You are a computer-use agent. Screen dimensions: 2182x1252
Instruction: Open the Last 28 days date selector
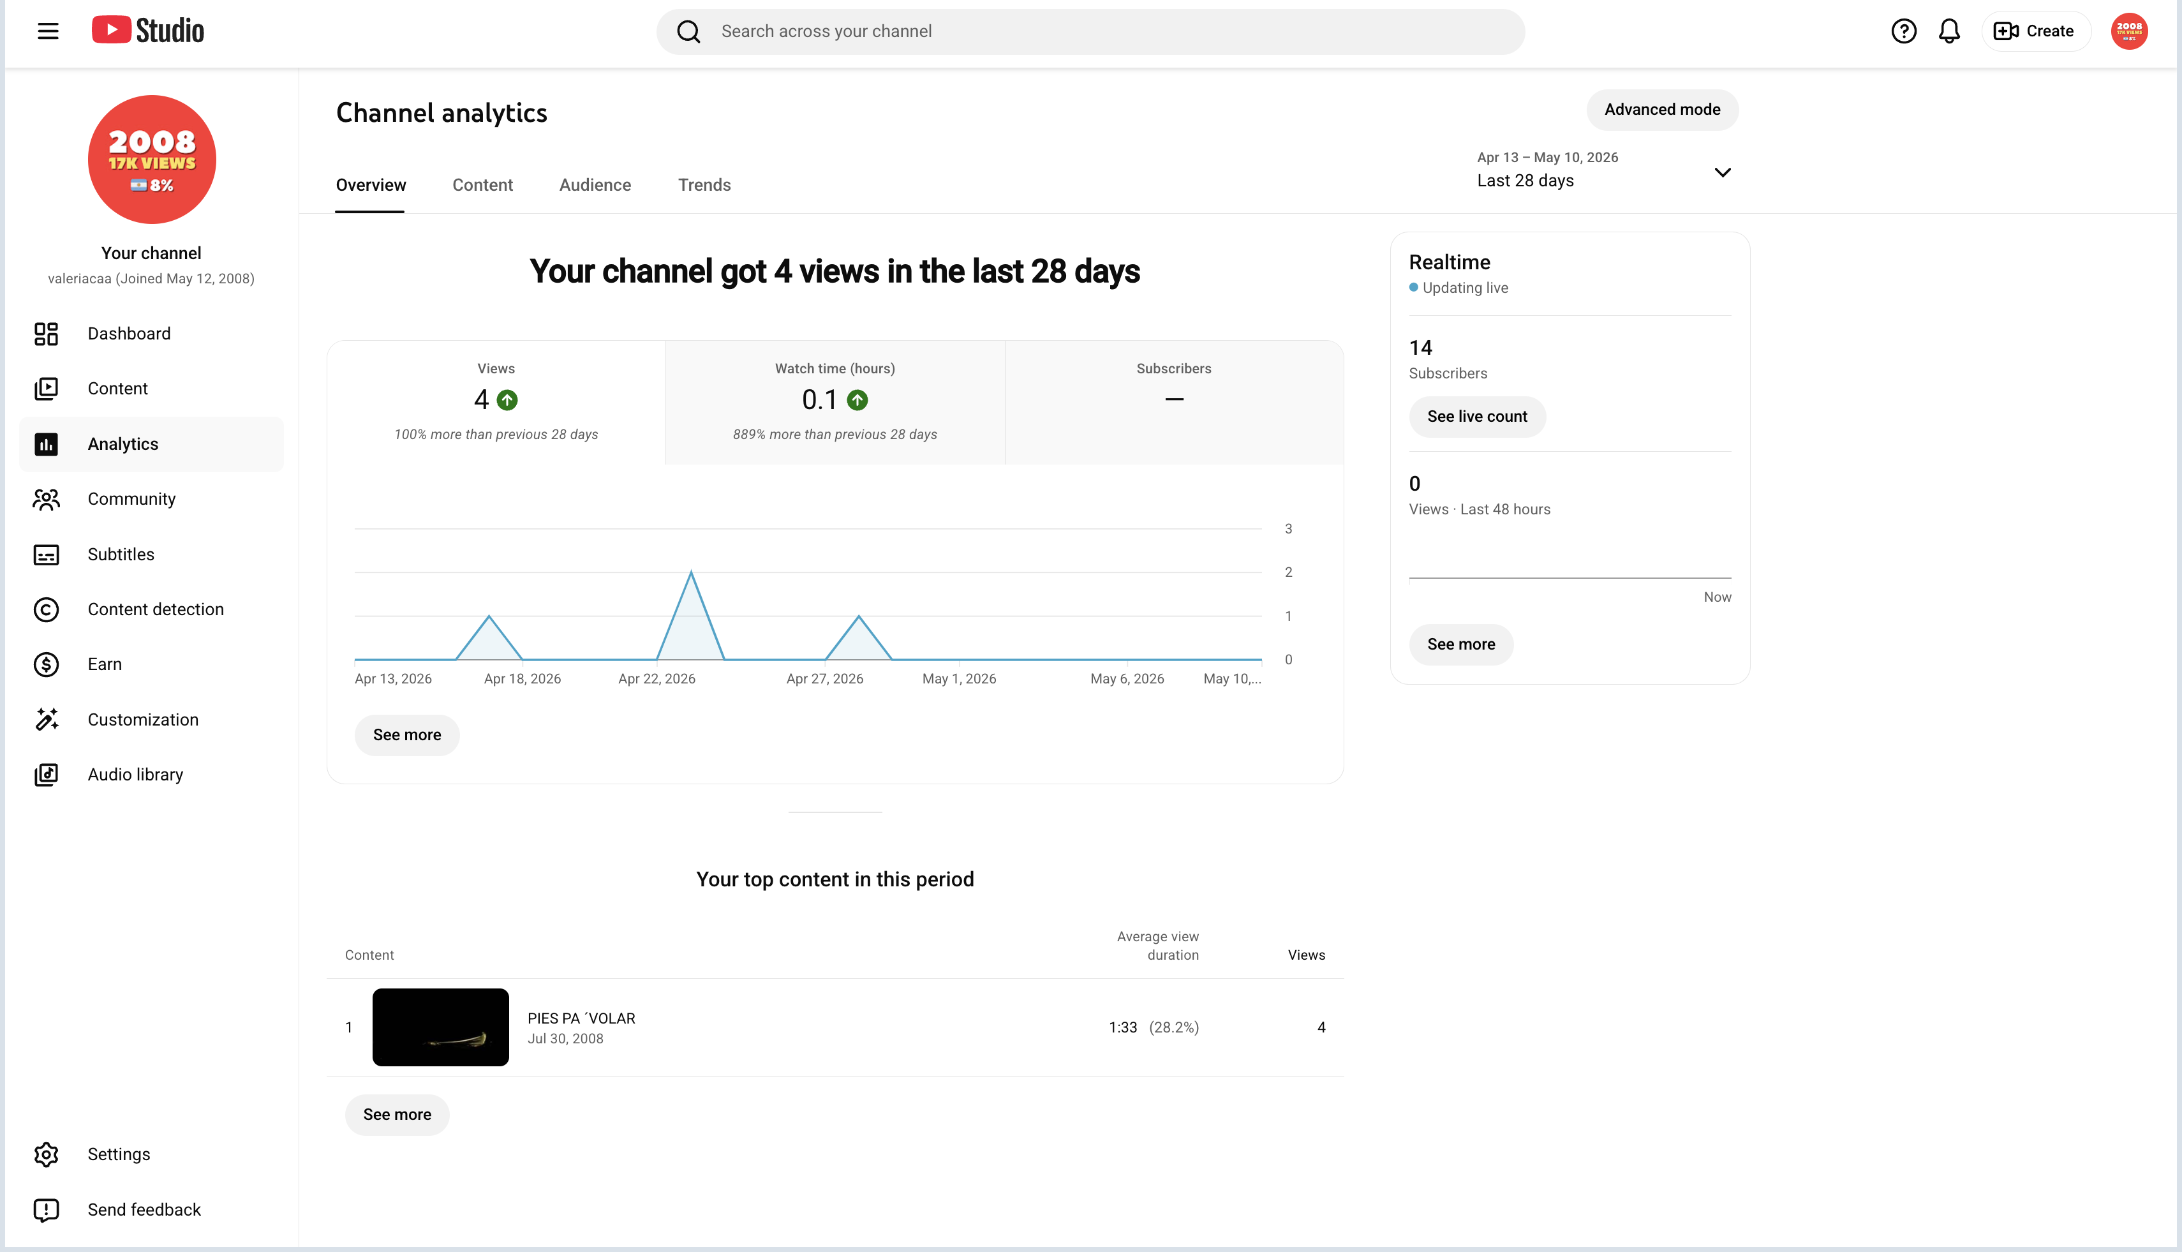pos(1603,170)
